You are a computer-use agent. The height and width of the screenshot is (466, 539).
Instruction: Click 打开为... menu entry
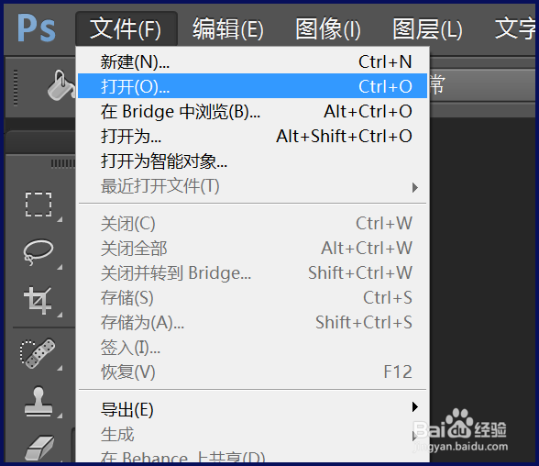253,136
